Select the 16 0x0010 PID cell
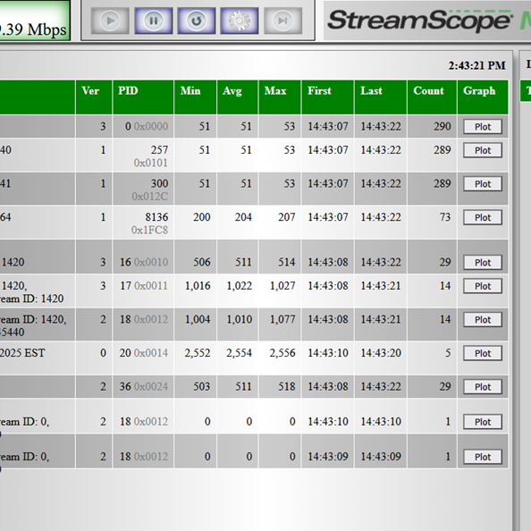 pos(143,257)
